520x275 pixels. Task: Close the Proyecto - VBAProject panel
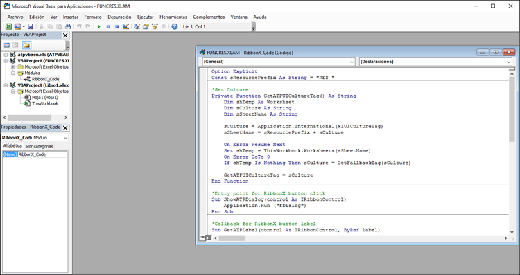[65, 35]
